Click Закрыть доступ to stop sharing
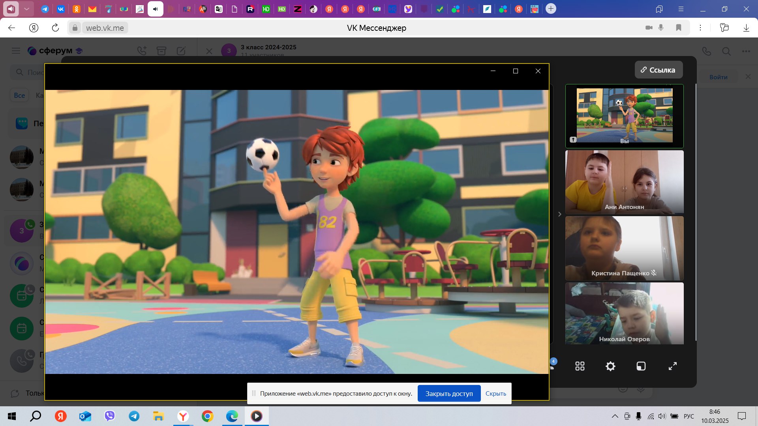The image size is (758, 426). point(449,394)
